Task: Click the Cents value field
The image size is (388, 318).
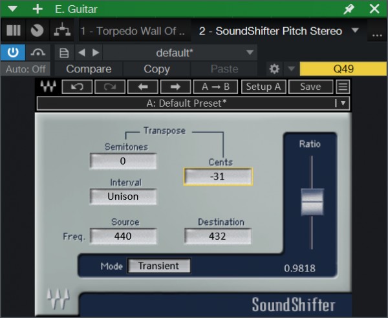Action: pyautogui.click(x=218, y=176)
